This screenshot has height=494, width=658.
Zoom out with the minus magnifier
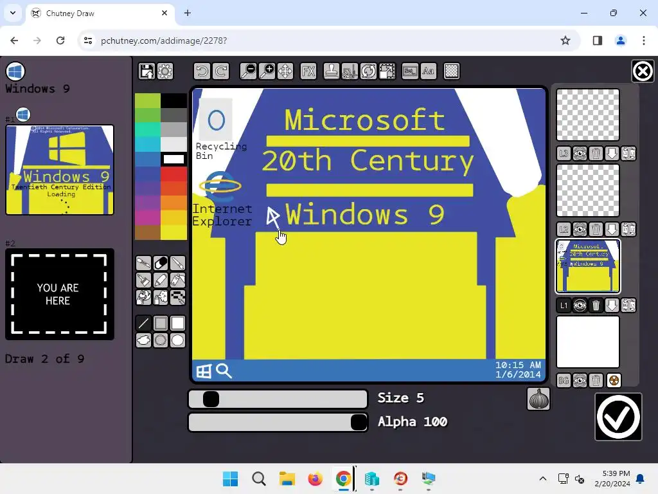pos(248,71)
